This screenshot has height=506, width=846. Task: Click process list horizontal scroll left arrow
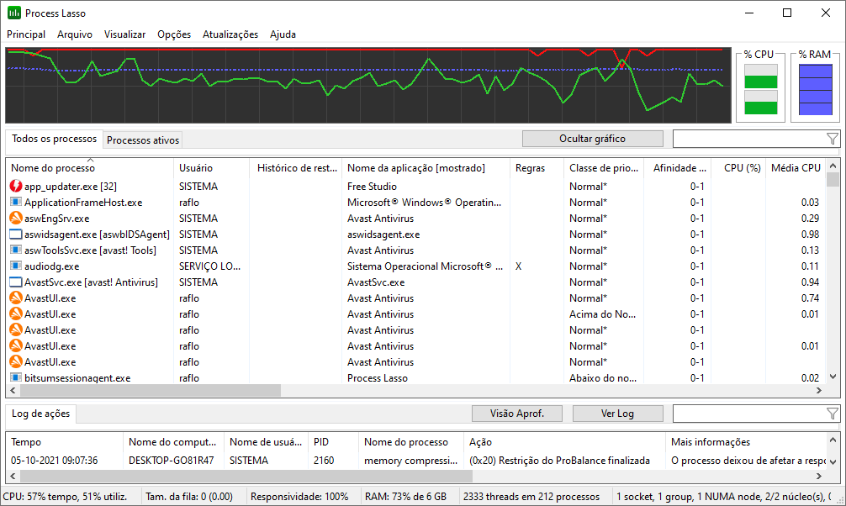(x=13, y=390)
